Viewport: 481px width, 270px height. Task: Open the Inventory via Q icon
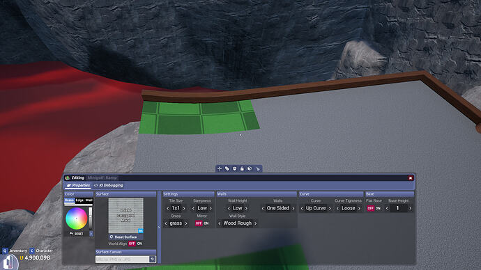click(5, 251)
